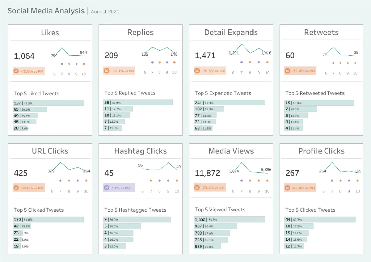Select the 26 bar in Top 5 Replied Tweets

[138, 103]
